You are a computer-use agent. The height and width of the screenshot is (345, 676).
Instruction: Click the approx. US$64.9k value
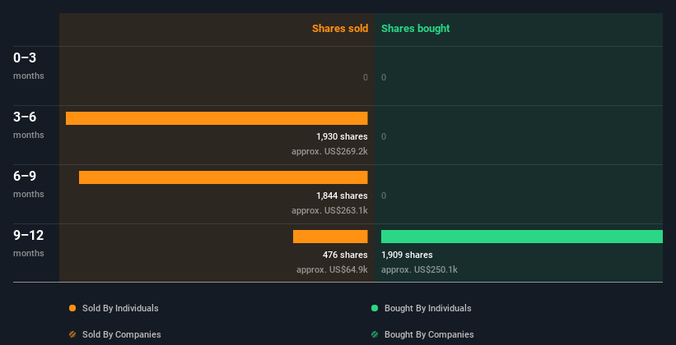(332, 269)
